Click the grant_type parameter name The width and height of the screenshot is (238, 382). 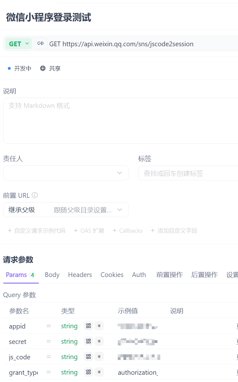pyautogui.click(x=23, y=373)
